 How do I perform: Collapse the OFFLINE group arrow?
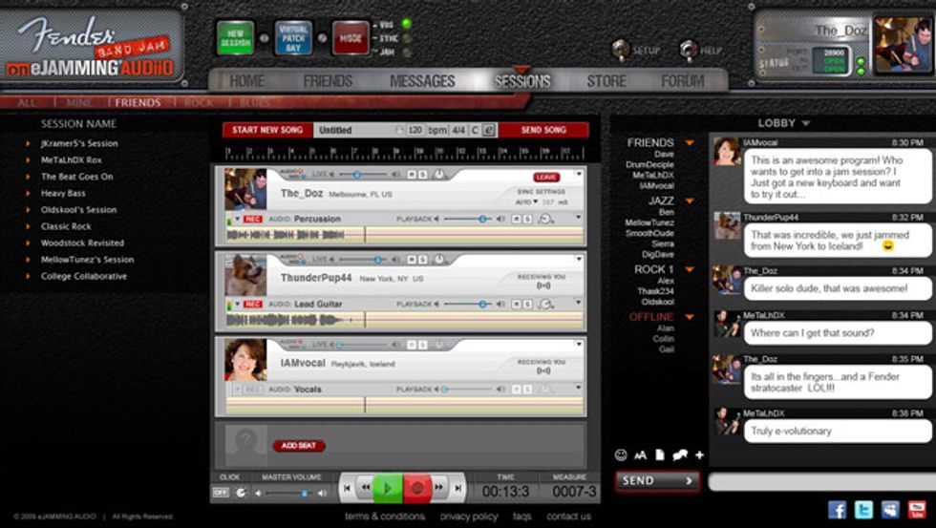pyautogui.click(x=690, y=317)
